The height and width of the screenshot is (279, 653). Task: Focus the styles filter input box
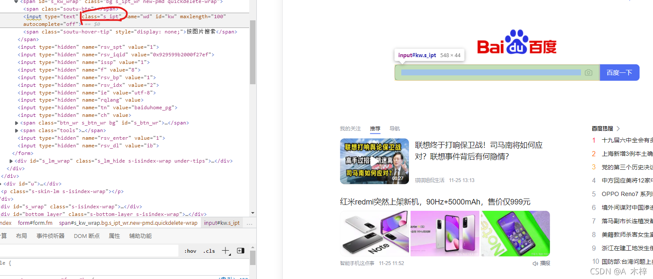[x=89, y=251]
